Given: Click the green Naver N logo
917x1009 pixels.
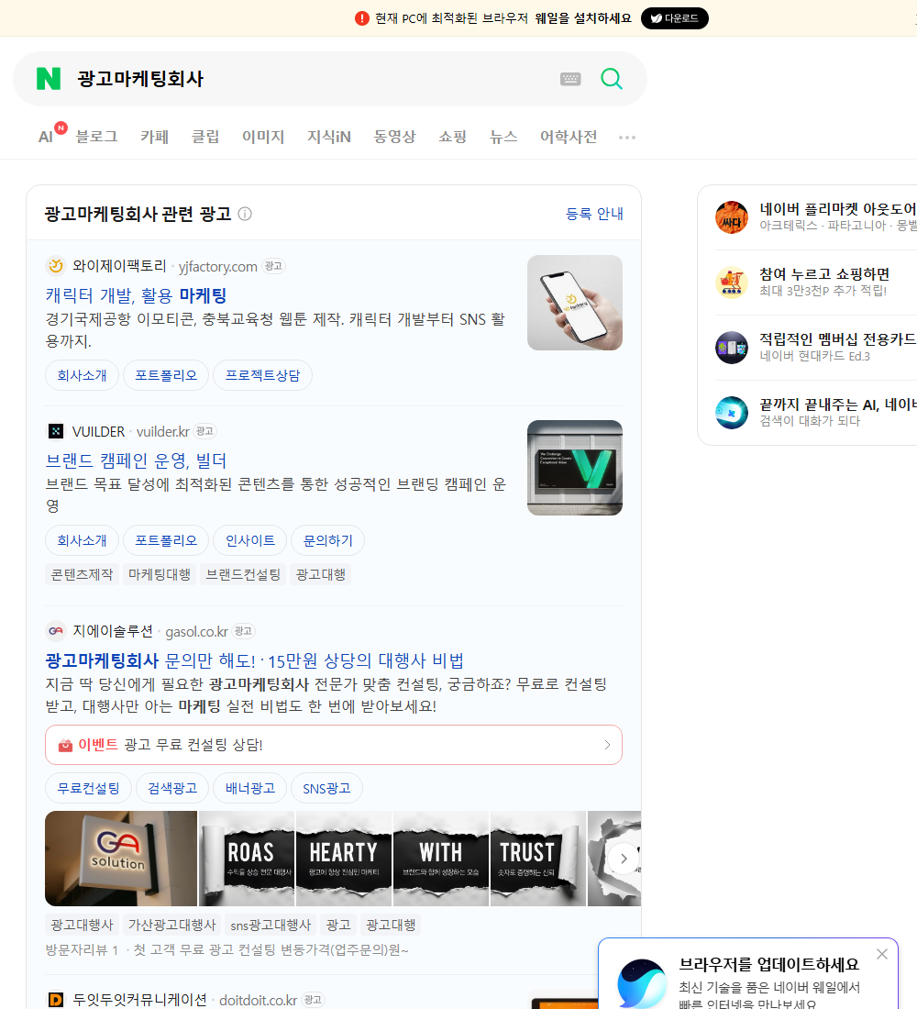Looking at the screenshot, I should 49,79.
